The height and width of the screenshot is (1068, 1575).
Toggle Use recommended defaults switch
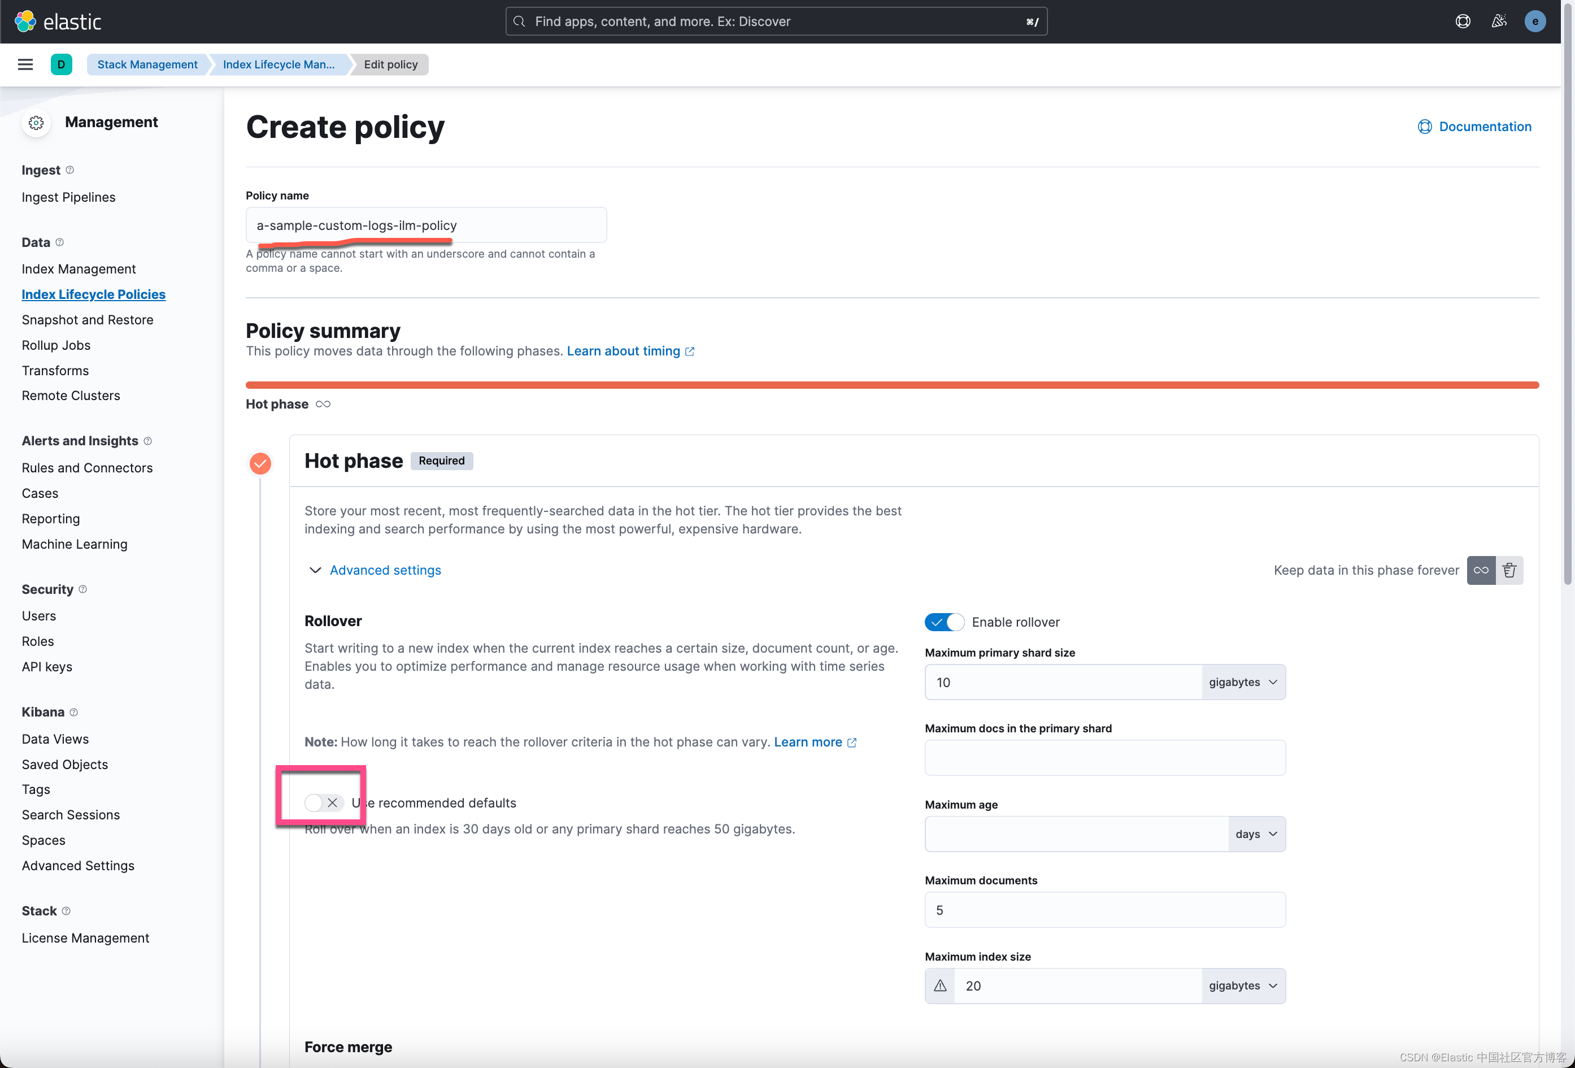tap(323, 803)
